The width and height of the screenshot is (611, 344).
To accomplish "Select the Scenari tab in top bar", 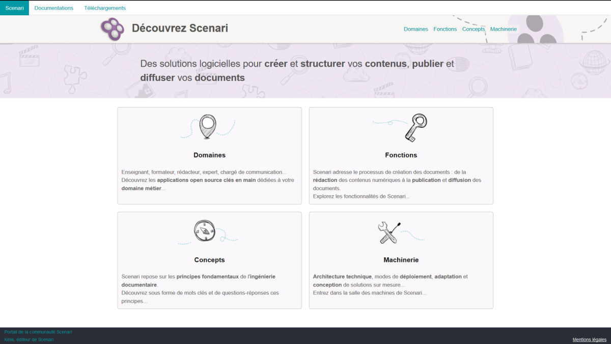I will [x=14, y=8].
